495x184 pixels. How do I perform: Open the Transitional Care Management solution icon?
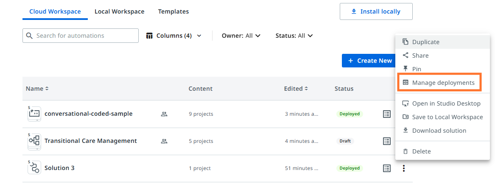(x=34, y=142)
